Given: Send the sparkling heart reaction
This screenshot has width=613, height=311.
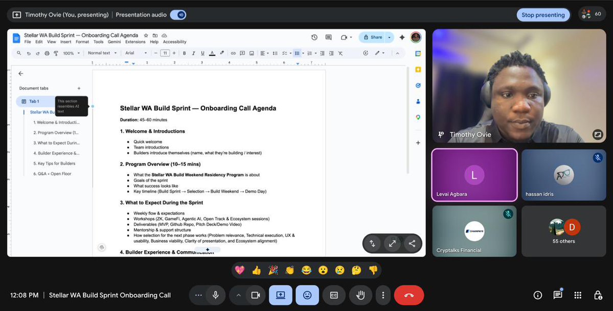Looking at the screenshot, I should point(240,270).
